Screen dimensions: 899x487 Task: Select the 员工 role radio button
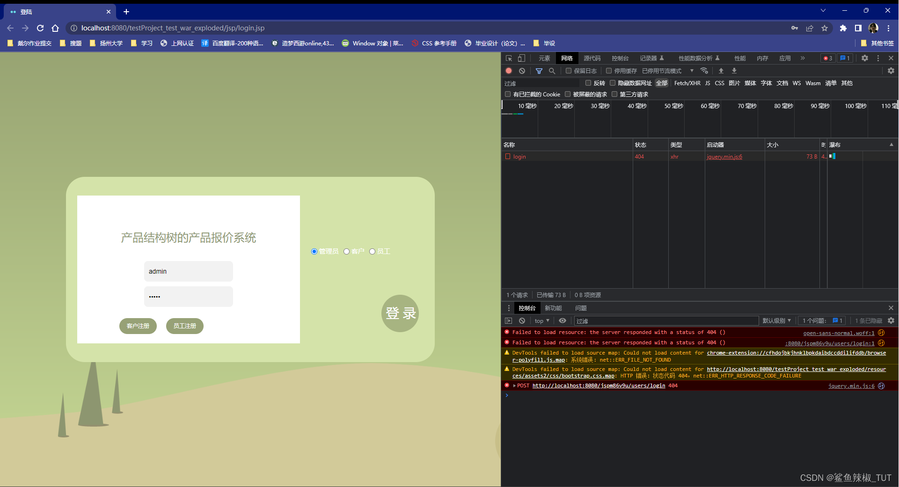(372, 251)
